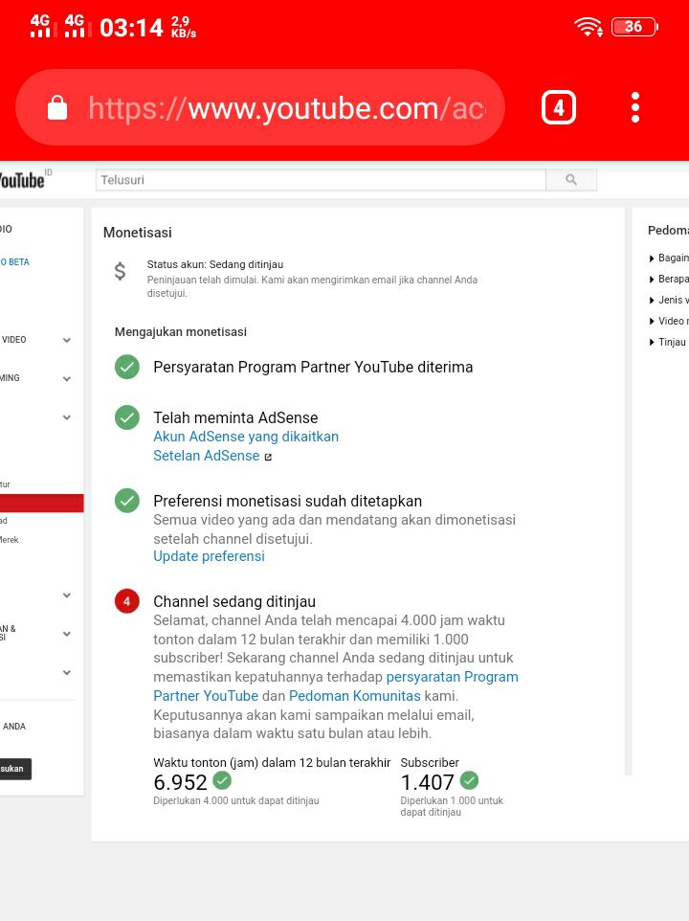This screenshot has height=921, width=689.
Task: Tap the lock icon in address bar
Action: pyautogui.click(x=56, y=107)
